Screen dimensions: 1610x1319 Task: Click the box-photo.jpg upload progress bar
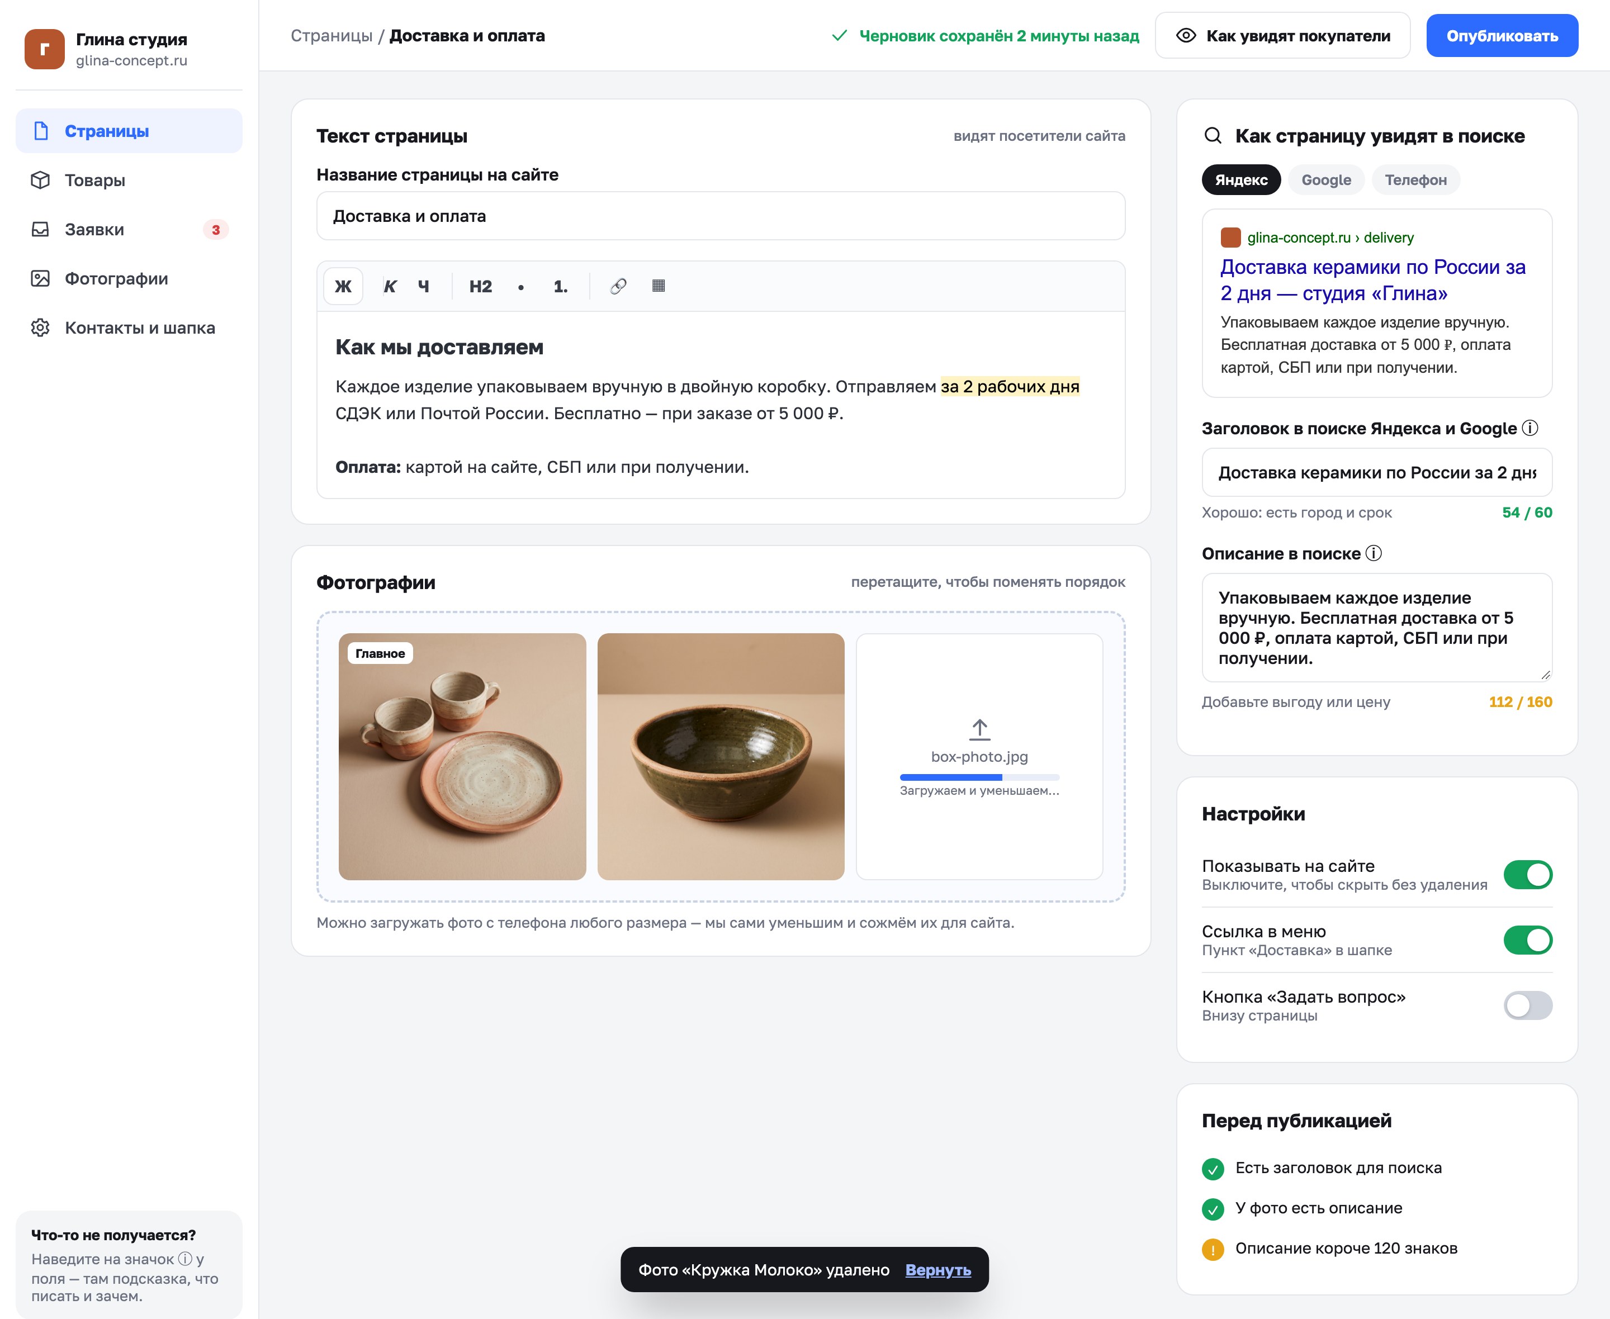tap(979, 777)
